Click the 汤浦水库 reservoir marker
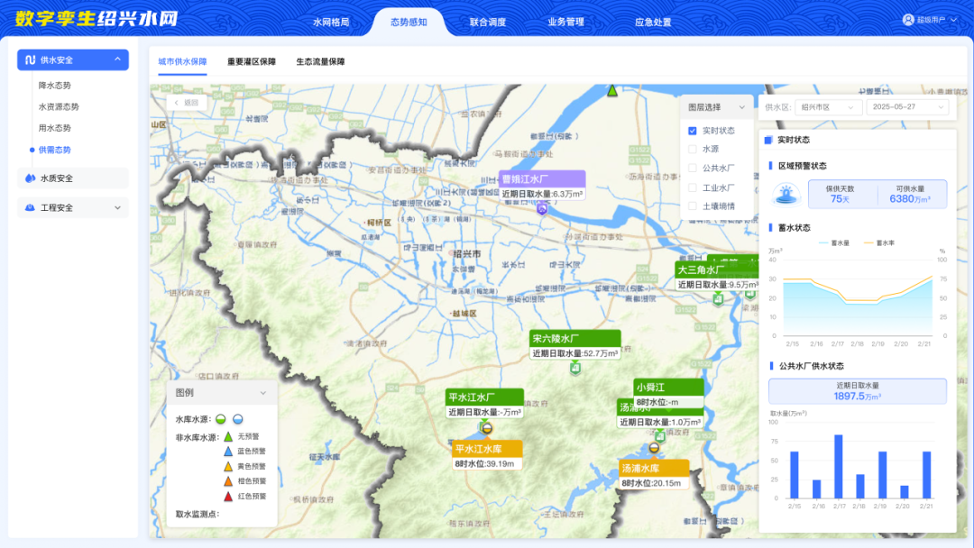This screenshot has width=974, height=548. pyautogui.click(x=654, y=447)
